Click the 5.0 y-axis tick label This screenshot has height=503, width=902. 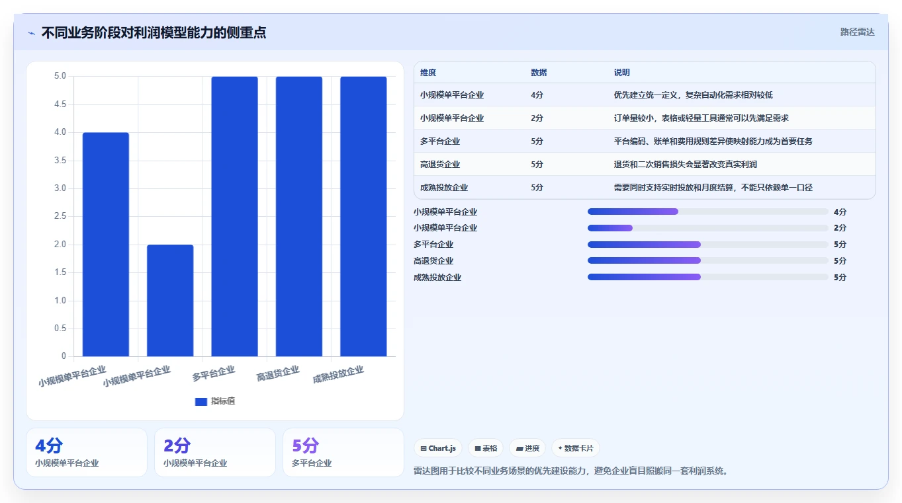[x=60, y=76]
